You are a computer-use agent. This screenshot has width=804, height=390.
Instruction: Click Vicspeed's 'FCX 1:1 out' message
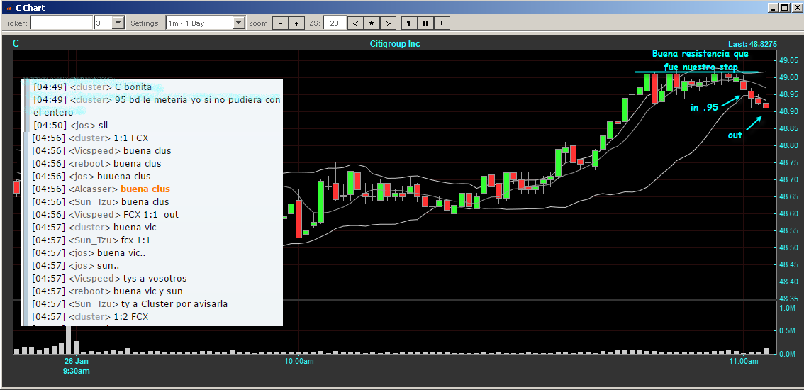click(x=151, y=214)
